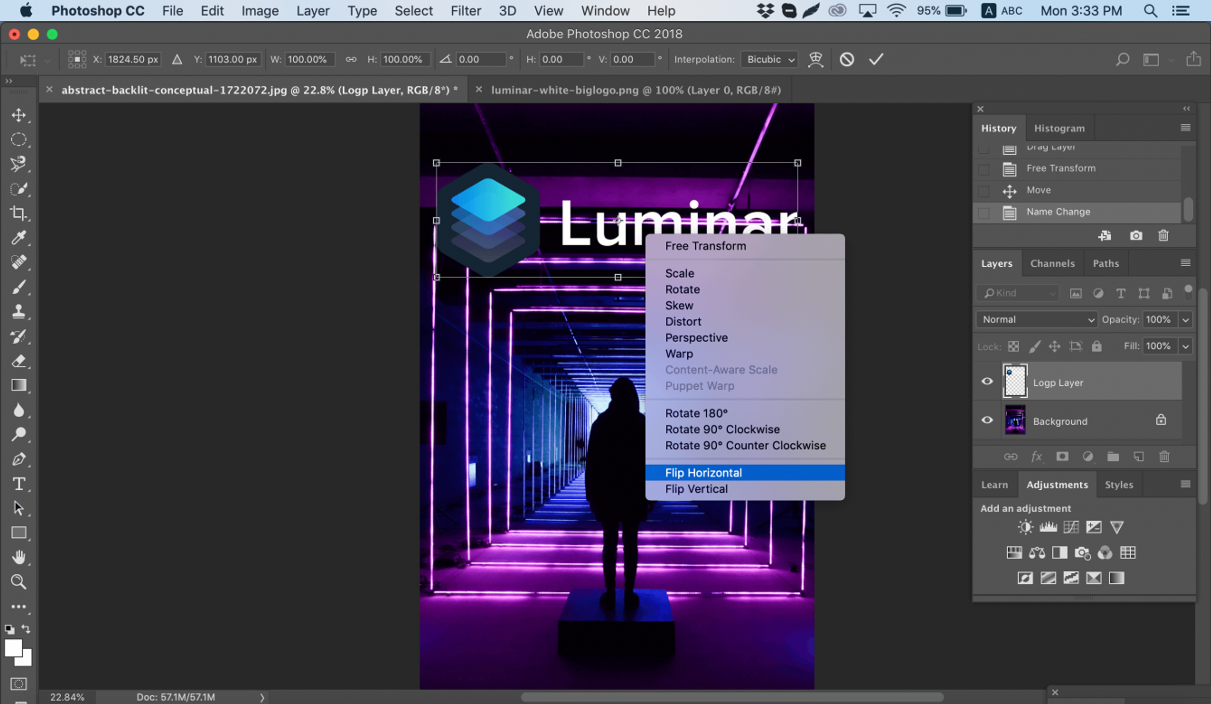Click Free Transform in context menu
1211x704 pixels.
coord(705,246)
